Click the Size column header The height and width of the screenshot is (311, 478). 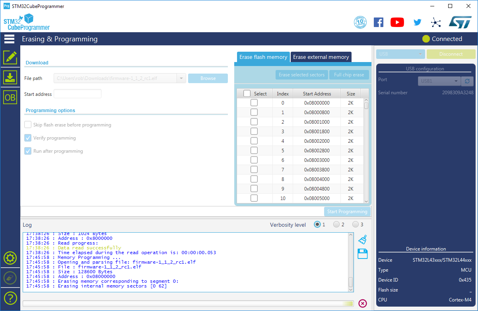point(351,93)
